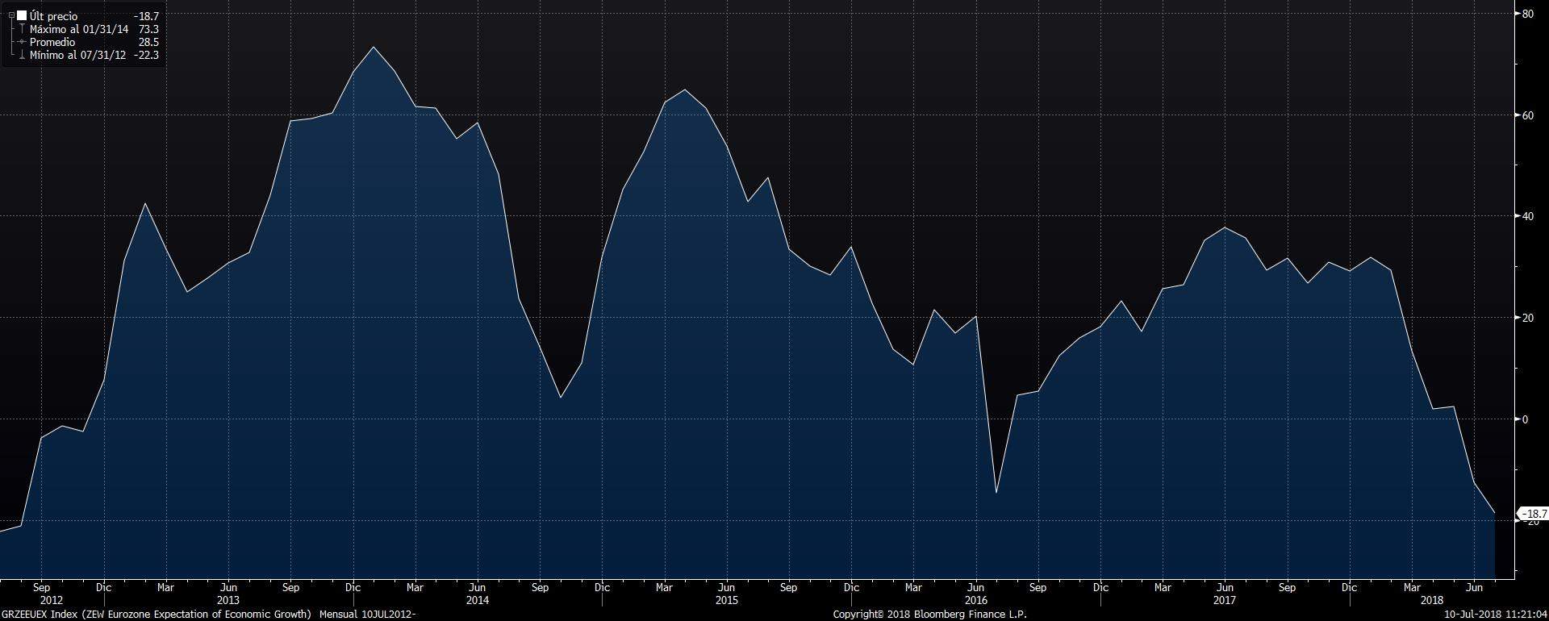Click the year label '2016' on x-axis
1549x621 pixels.
click(976, 600)
